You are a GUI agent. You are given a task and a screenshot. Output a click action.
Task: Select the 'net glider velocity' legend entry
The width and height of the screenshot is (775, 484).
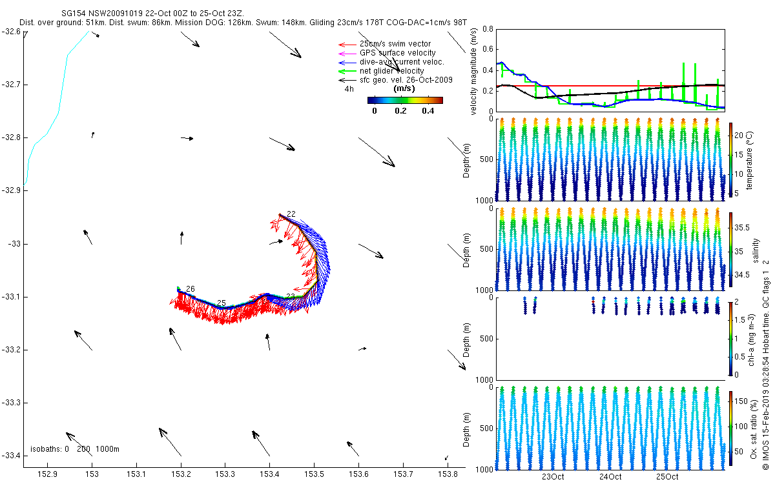click(391, 71)
